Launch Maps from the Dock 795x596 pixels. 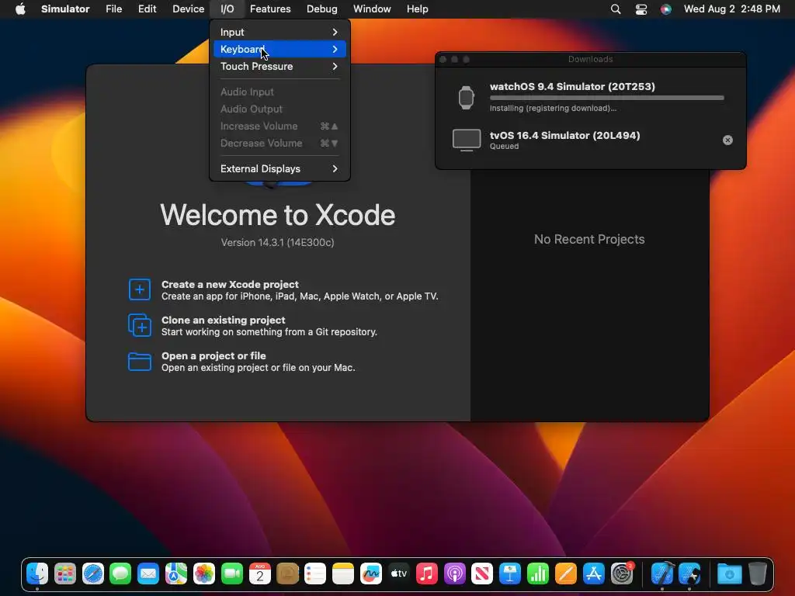176,573
